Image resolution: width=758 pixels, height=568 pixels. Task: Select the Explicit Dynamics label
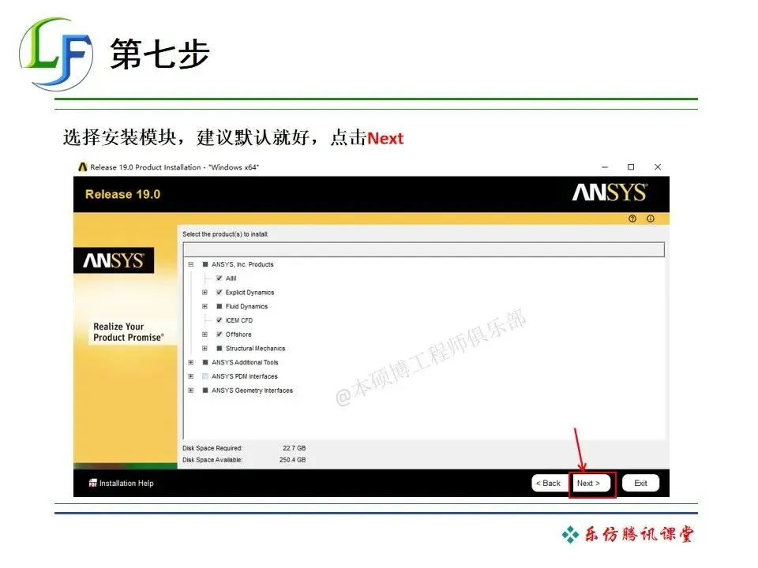(x=250, y=292)
